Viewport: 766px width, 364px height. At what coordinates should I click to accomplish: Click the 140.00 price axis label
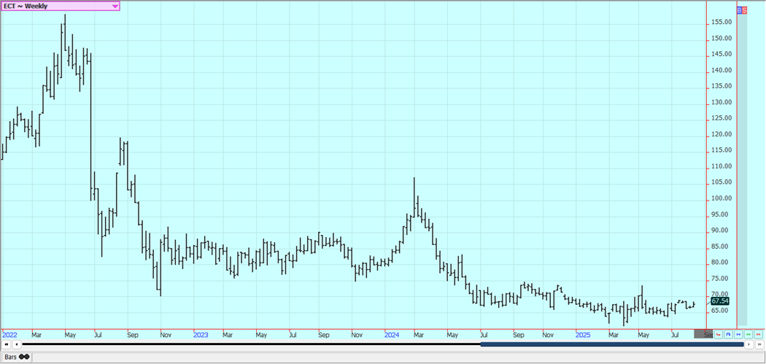(x=721, y=70)
